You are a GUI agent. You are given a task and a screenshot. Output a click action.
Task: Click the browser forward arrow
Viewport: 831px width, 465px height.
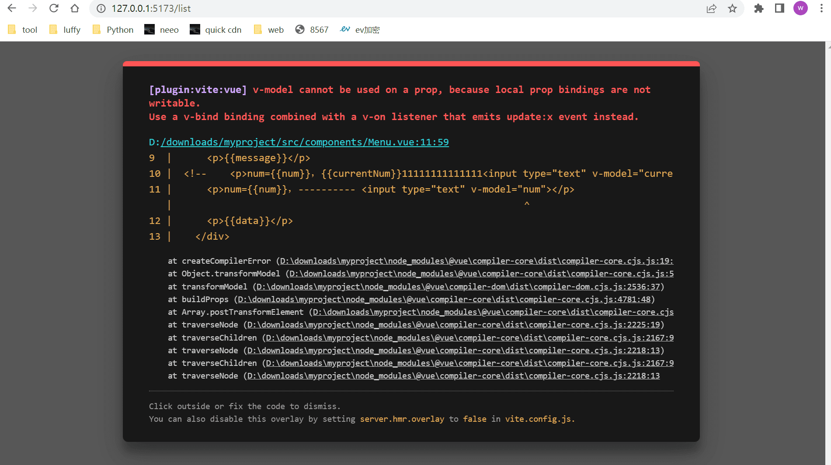[x=33, y=8]
